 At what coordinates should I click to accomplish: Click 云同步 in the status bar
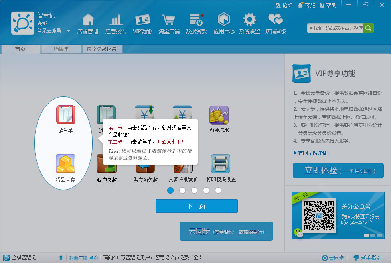click(333, 257)
